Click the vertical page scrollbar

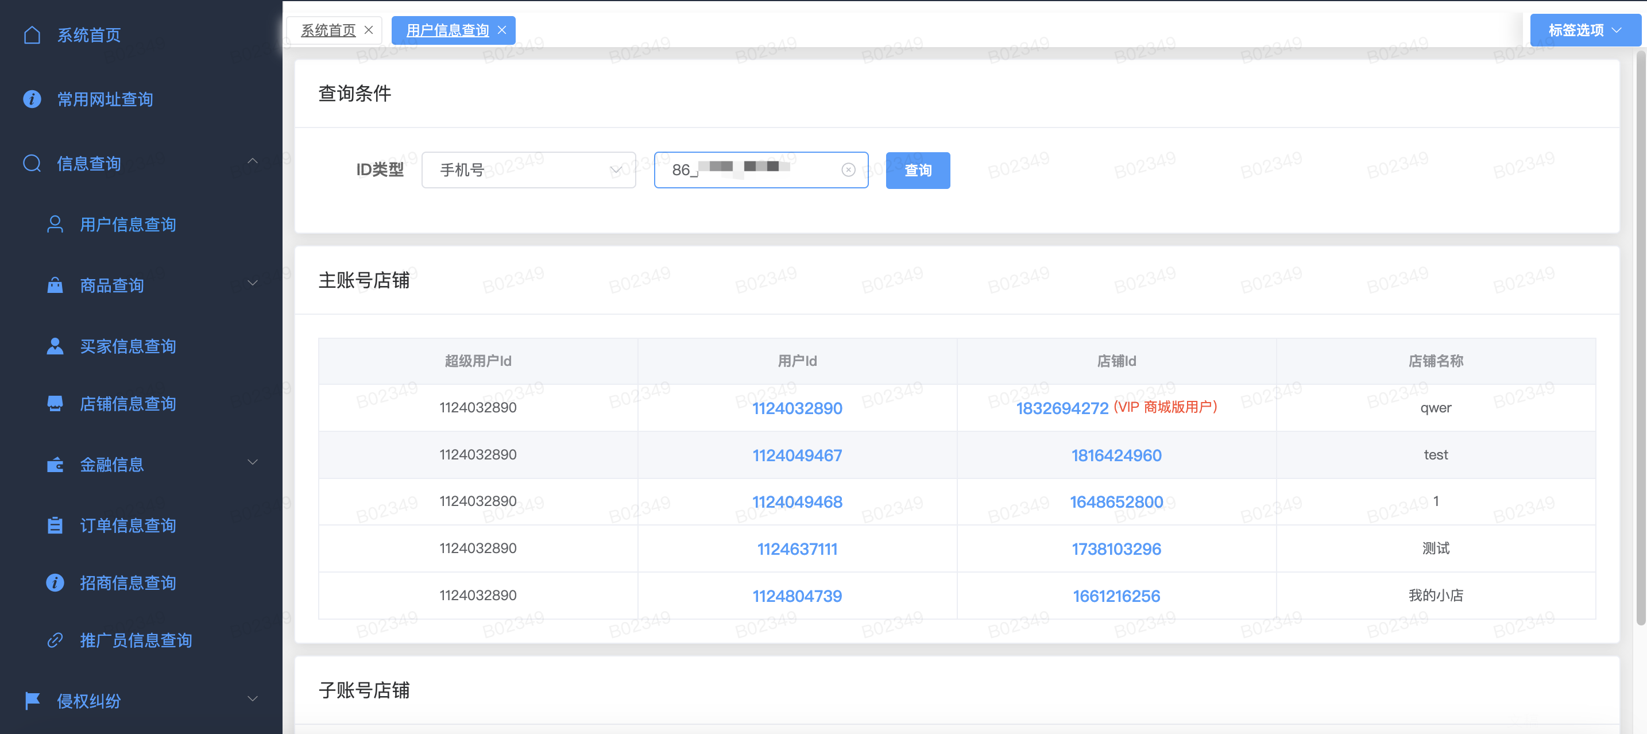(x=1641, y=338)
